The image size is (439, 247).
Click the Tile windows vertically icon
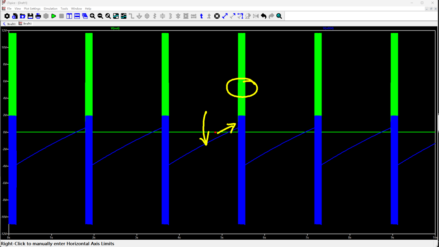[70, 16]
